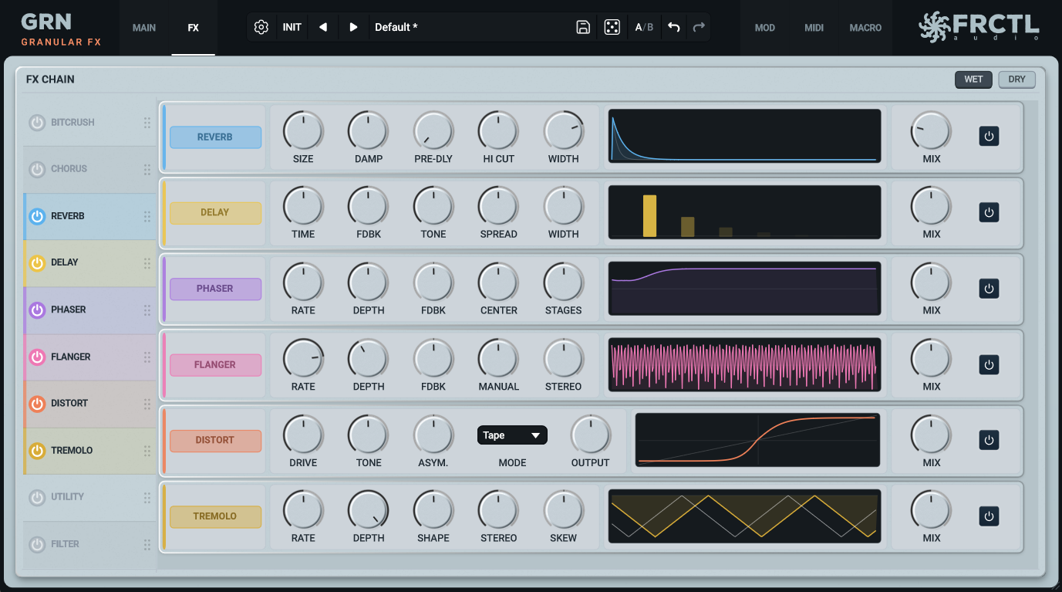Disable DELAY via sidebar power icon
Viewport: 1062px width, 592px height.
coord(37,263)
